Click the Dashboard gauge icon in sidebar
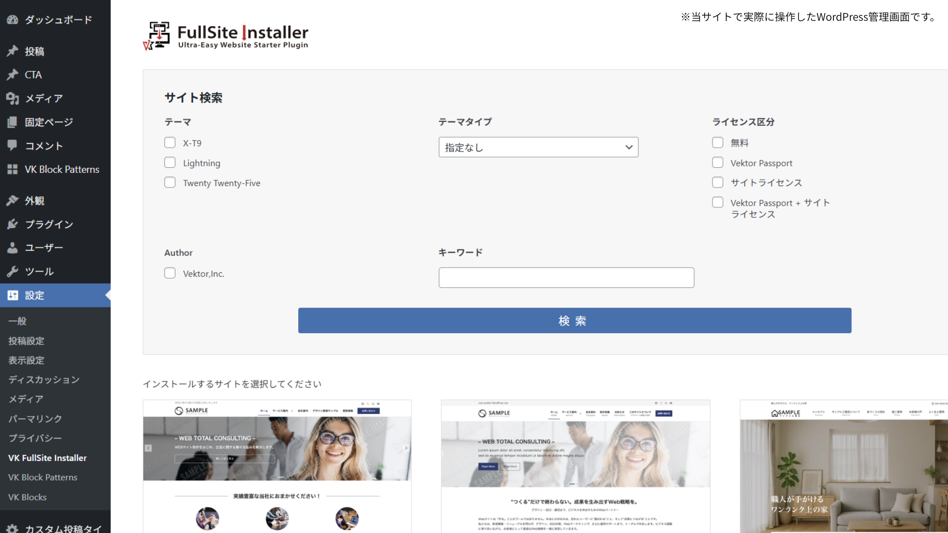This screenshot has height=533, width=948. tap(12, 20)
